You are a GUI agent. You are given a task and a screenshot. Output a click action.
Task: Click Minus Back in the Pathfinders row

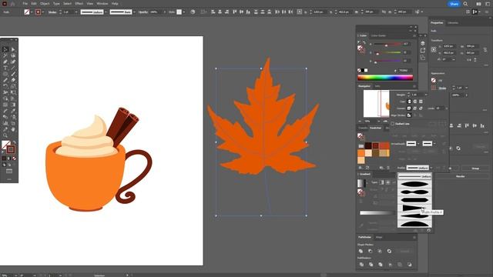(409, 265)
